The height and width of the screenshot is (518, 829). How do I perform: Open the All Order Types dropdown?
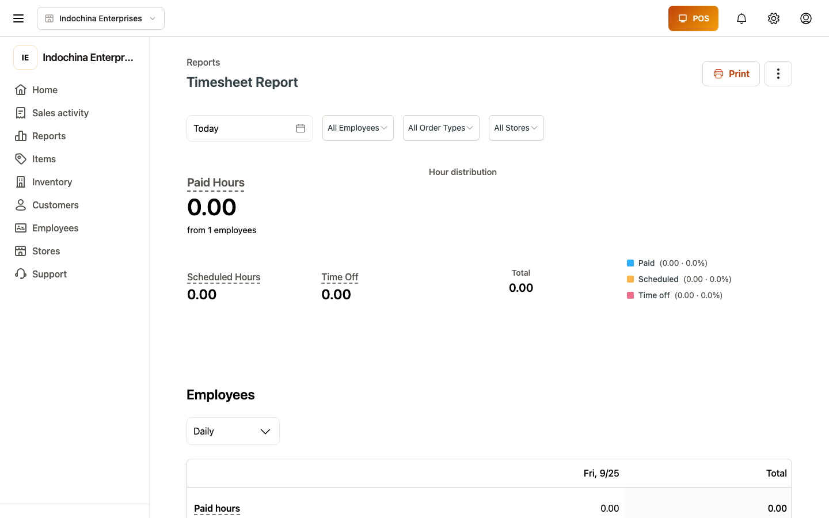coord(441,128)
